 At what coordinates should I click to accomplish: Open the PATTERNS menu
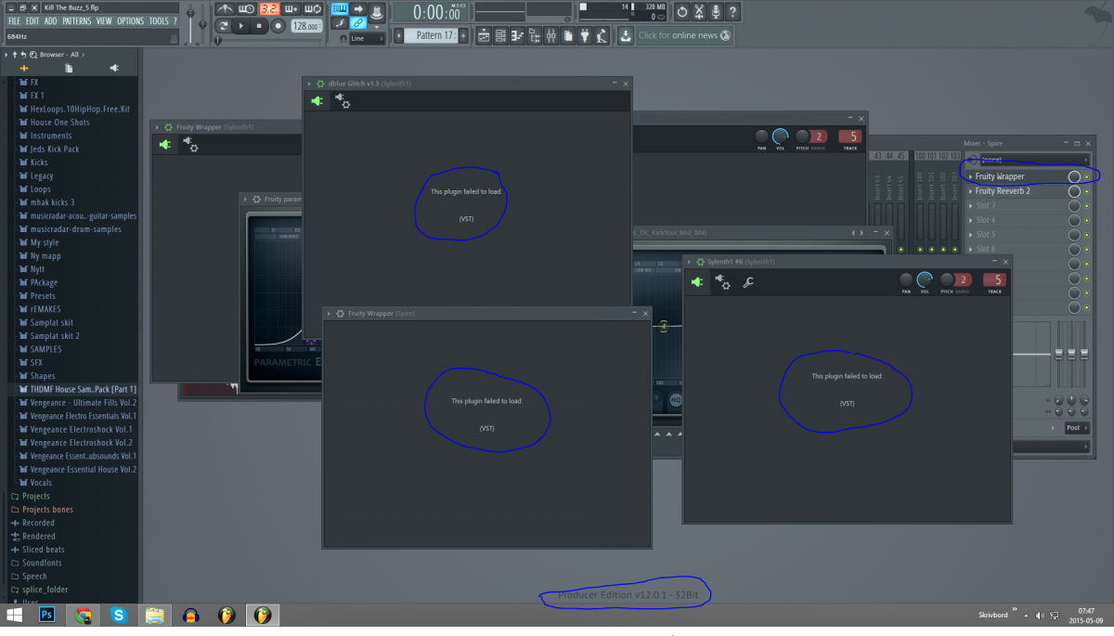(x=77, y=21)
